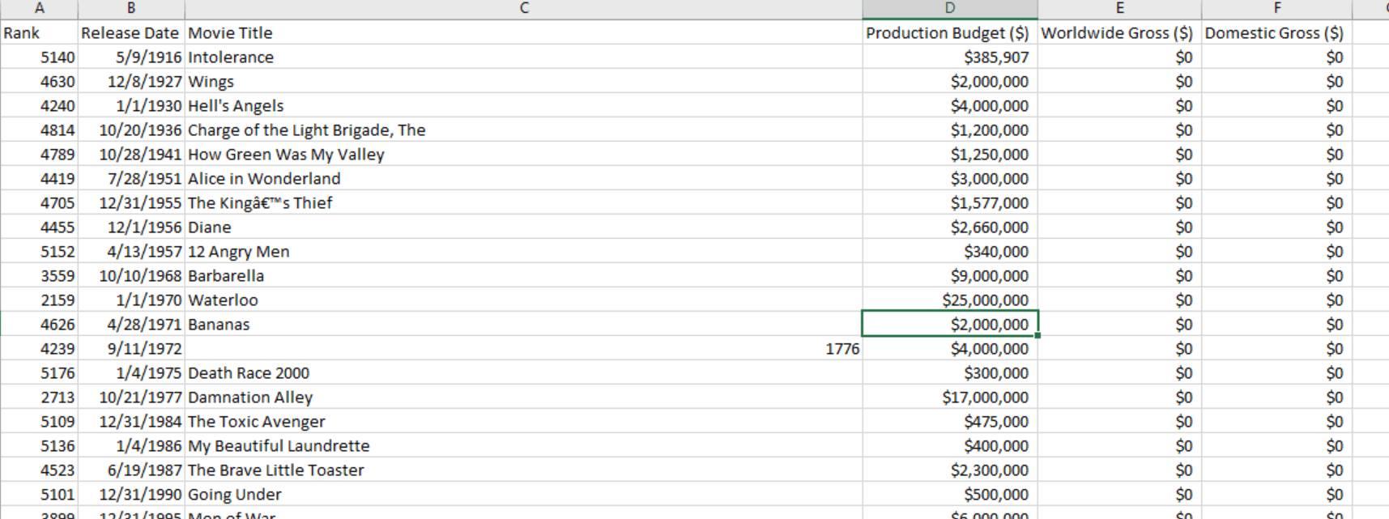Select column F header

pos(1277,9)
